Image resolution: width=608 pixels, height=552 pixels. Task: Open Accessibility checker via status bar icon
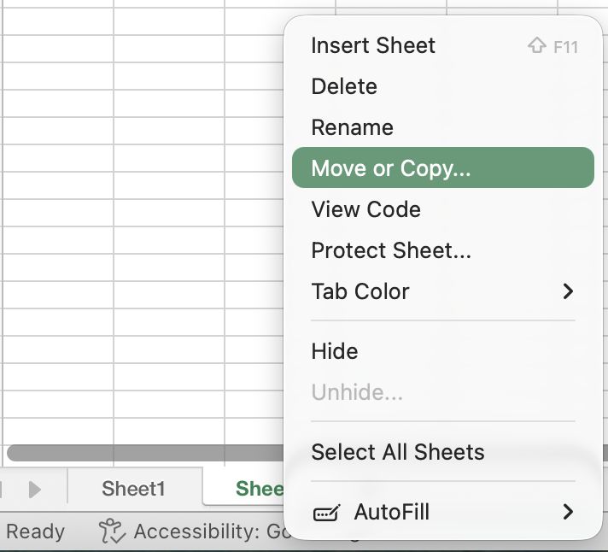(112, 531)
